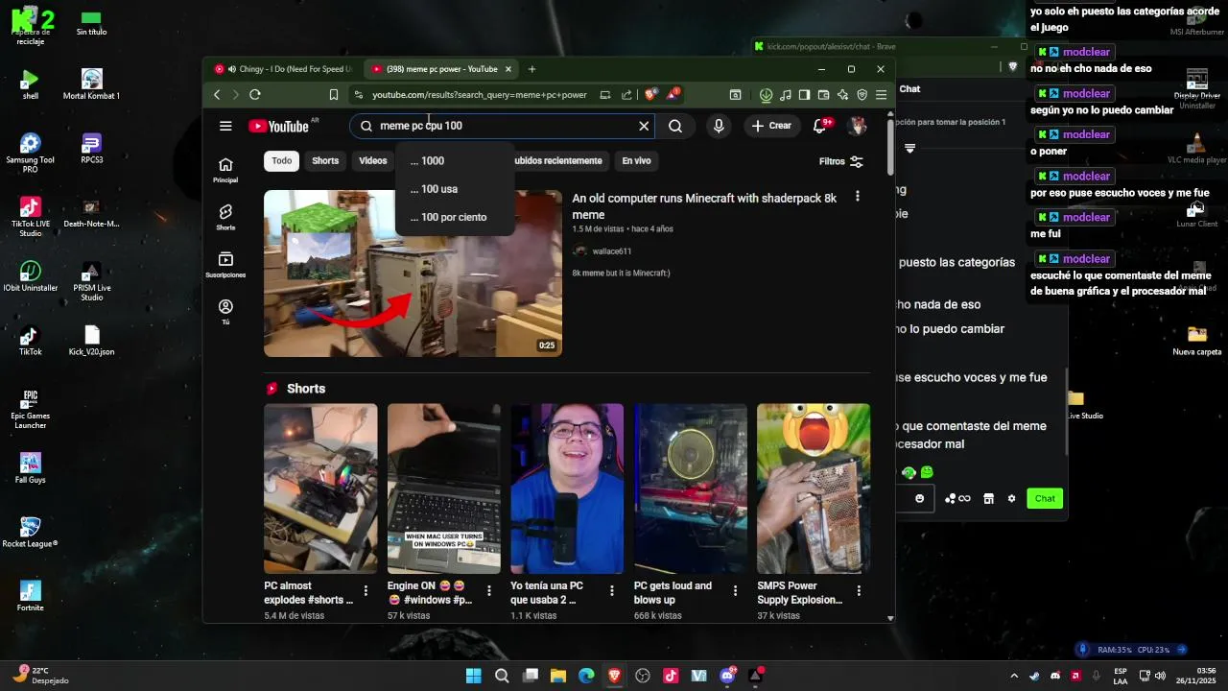
Task: Select suggestion '... 100 usa'
Action: pyautogui.click(x=455, y=189)
